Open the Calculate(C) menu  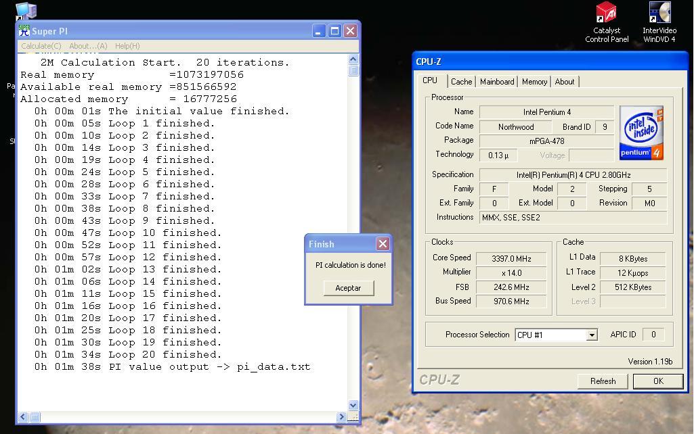click(41, 46)
